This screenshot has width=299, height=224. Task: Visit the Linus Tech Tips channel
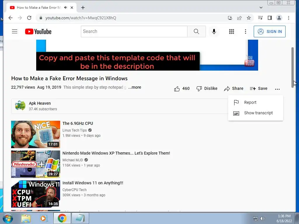(x=74, y=130)
